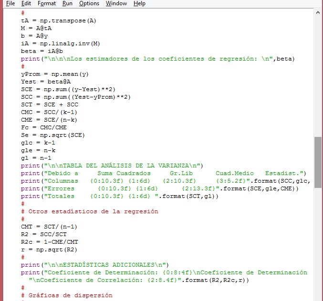Click the line 'beta = iA@b'
The image size is (323, 301).
pyautogui.click(x=42, y=52)
